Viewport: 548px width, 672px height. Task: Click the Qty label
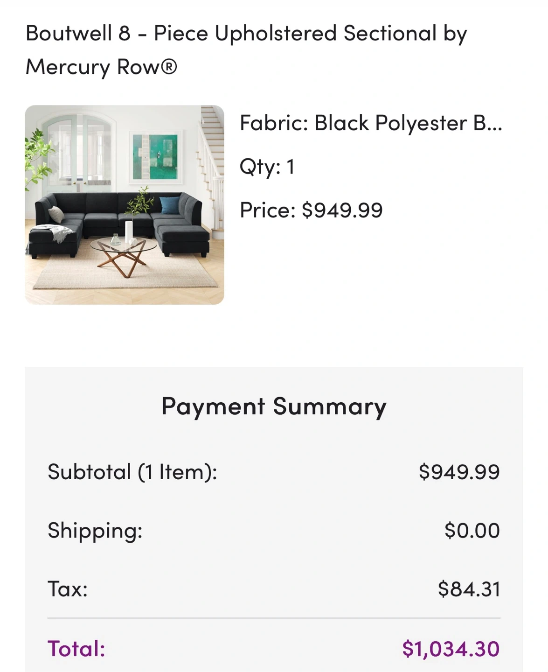[259, 167]
